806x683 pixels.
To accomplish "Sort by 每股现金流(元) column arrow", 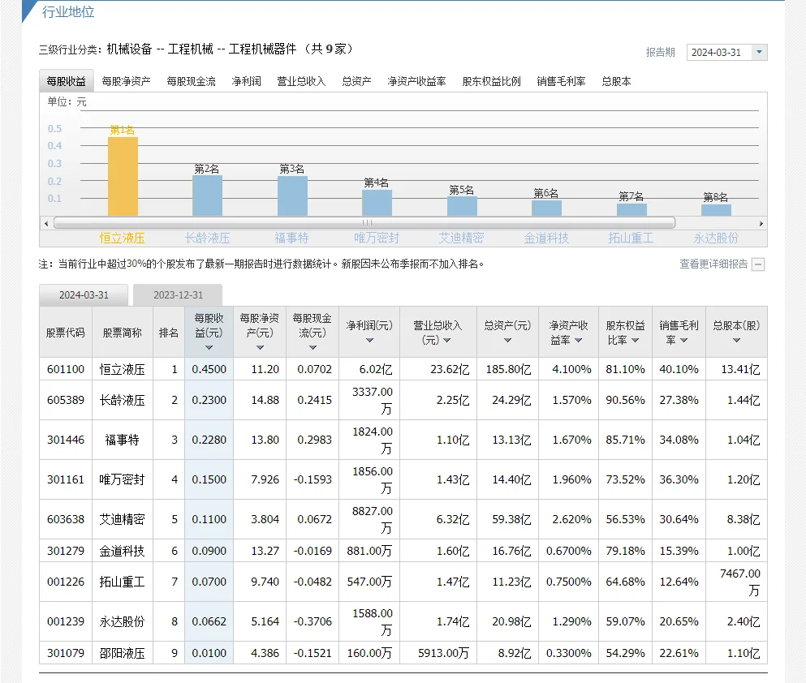I will [312, 348].
